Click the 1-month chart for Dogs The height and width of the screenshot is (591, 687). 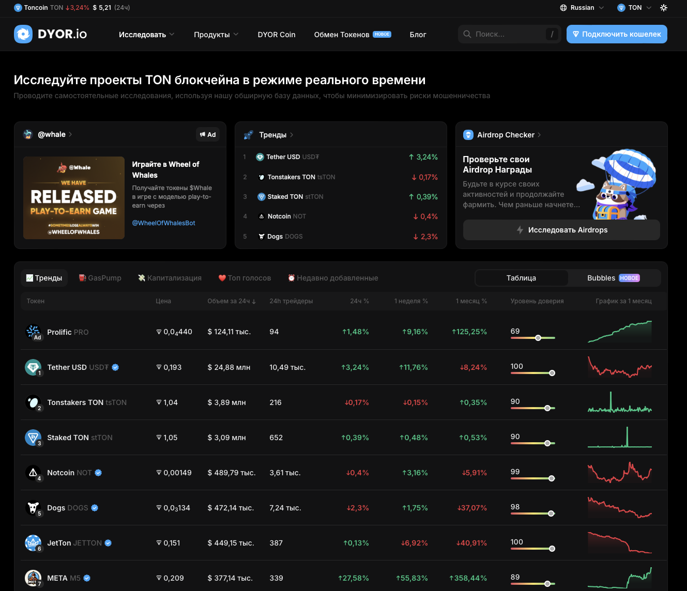(x=620, y=507)
